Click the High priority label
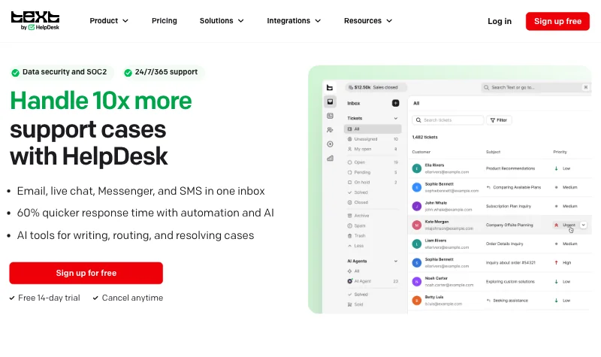Viewport: 601px width, 357px height. [x=567, y=262]
